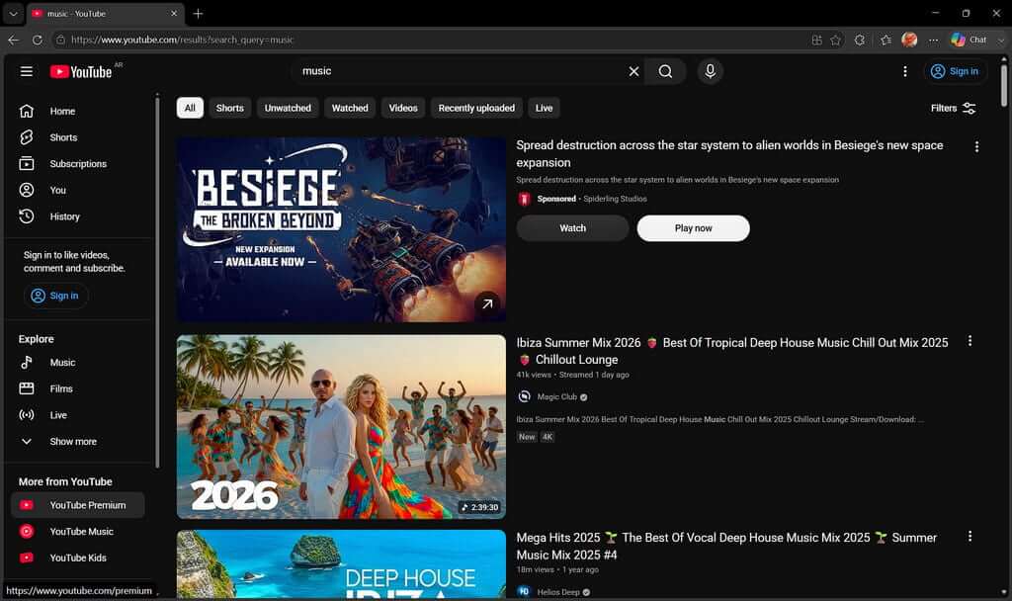Open Mega Hits 2025 Deep House thumbnail
The image size is (1012, 601).
pyautogui.click(x=341, y=563)
